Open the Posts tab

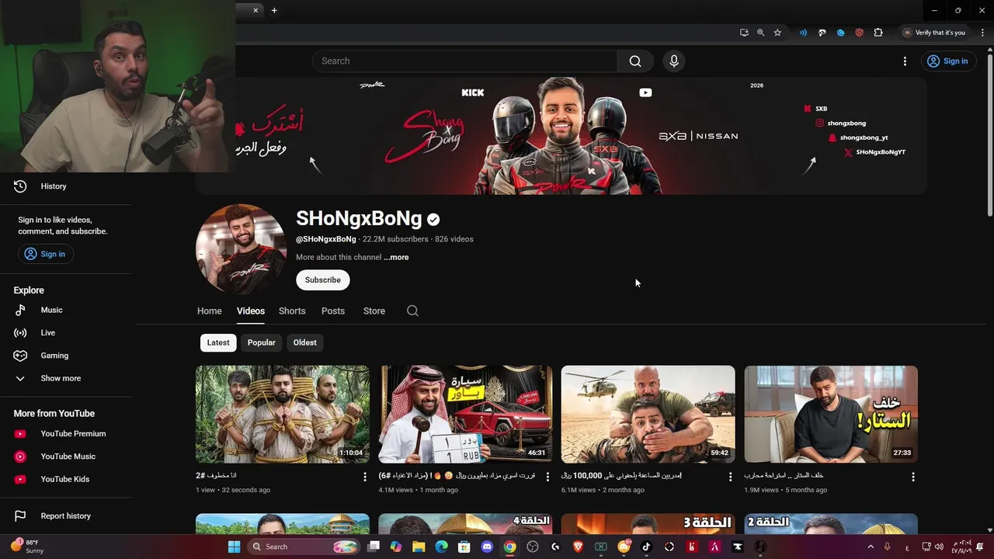pos(333,311)
